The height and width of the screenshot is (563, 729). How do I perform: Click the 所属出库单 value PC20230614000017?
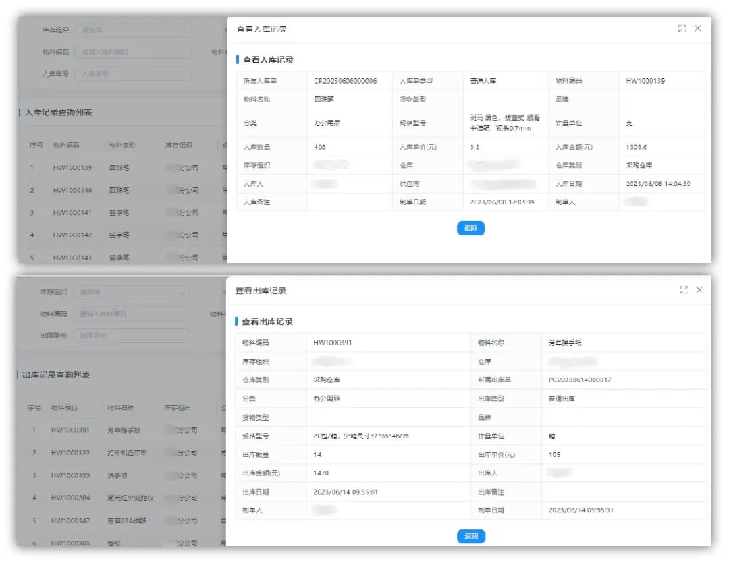[x=580, y=380]
